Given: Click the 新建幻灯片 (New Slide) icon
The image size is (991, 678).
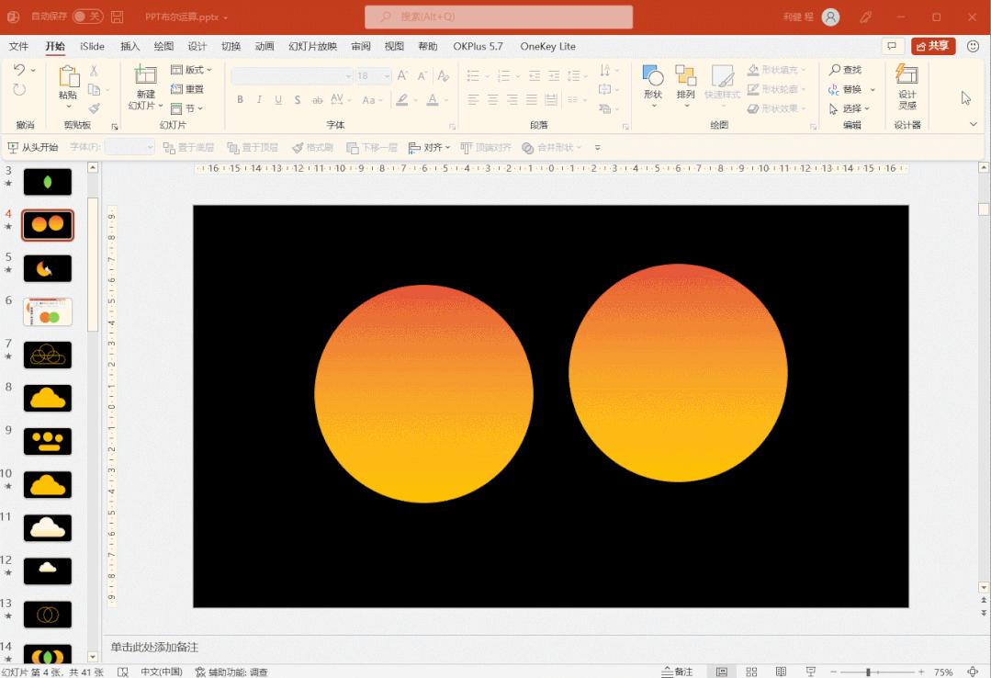Looking at the screenshot, I should (x=145, y=76).
